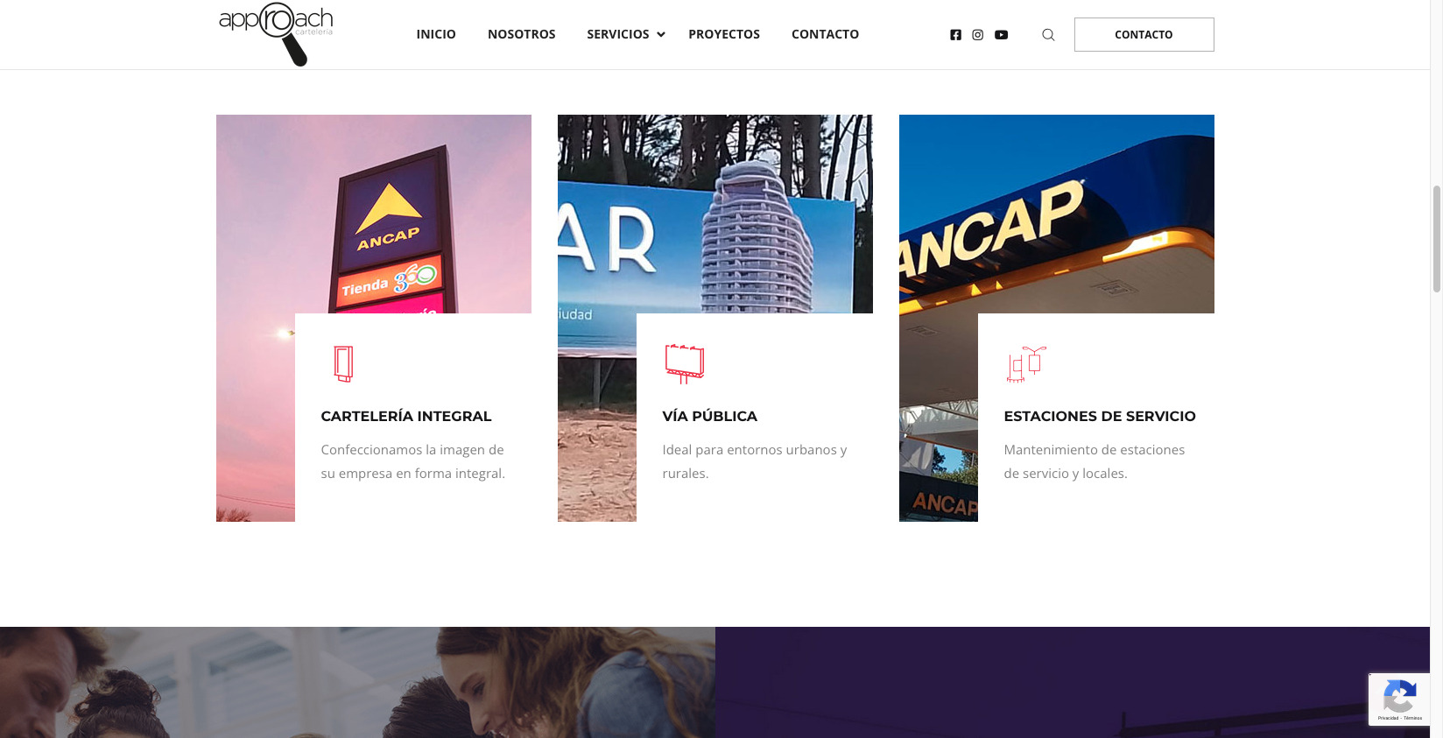Open the Vía Pública heading link
This screenshot has height=738, width=1443.
[x=710, y=417]
